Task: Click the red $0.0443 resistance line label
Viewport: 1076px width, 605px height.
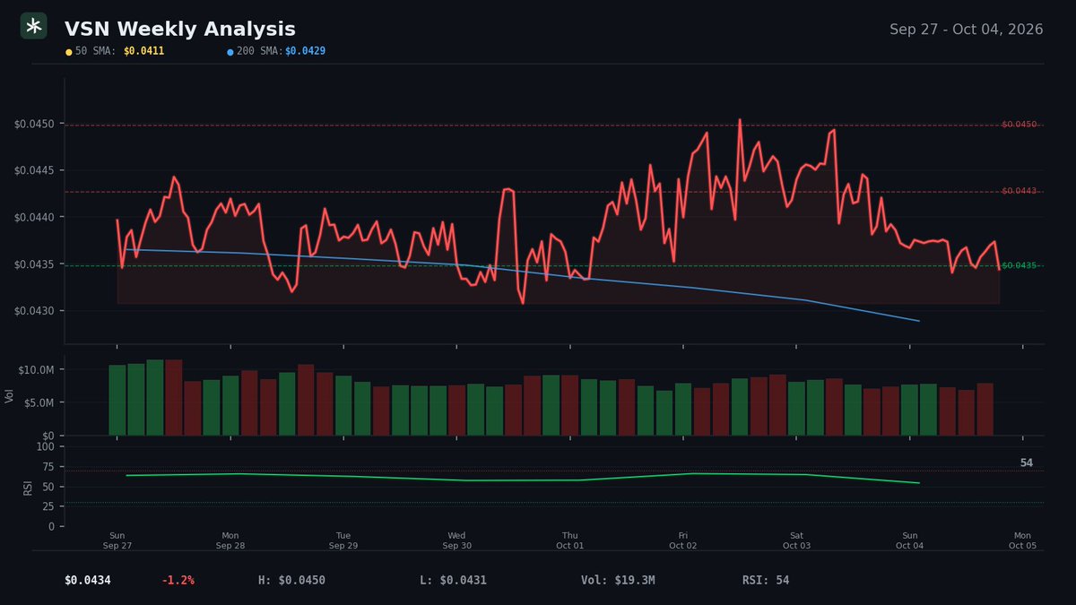Action: (x=1019, y=191)
